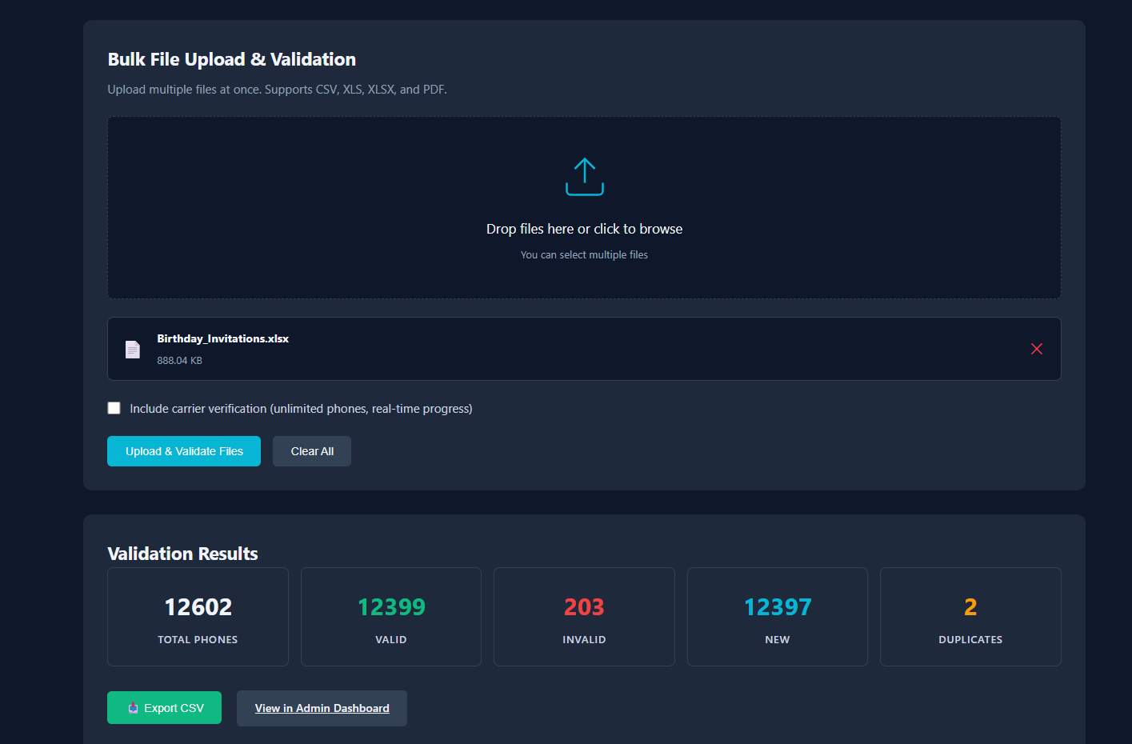The height and width of the screenshot is (744, 1132).
Task: Open the View in Admin Dashboard link
Action: click(x=322, y=708)
